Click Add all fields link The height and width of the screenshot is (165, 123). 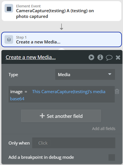(104, 129)
